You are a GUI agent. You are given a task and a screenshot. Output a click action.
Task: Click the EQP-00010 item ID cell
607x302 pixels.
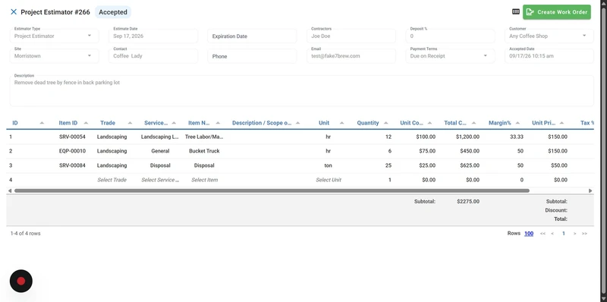point(72,151)
